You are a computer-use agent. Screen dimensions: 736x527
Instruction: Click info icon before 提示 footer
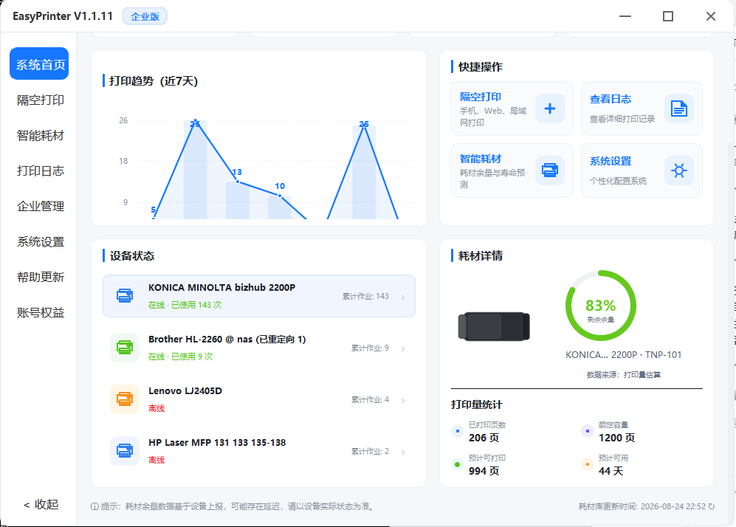tap(94, 506)
